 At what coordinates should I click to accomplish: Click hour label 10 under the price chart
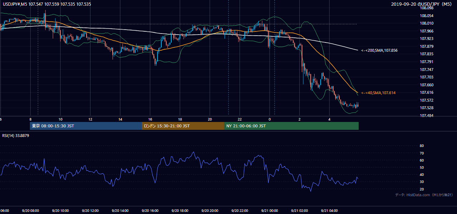click(60, 119)
